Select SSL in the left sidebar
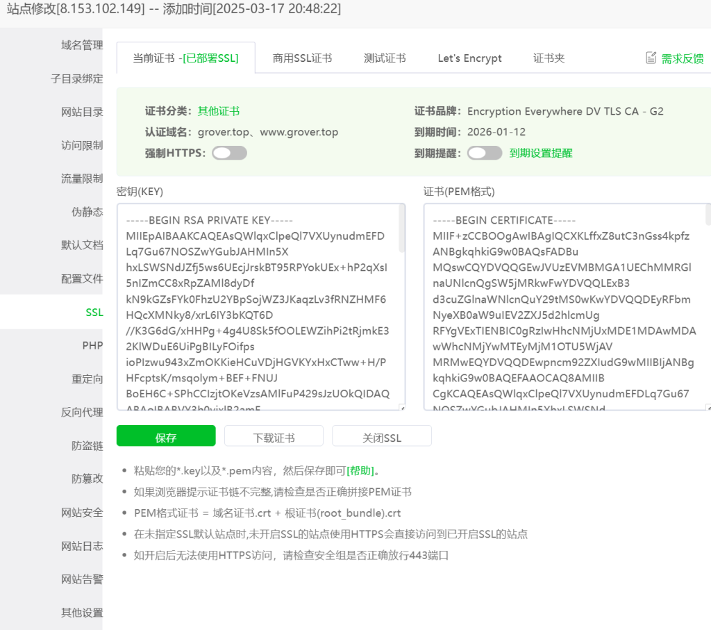The height and width of the screenshot is (630, 711). [93, 312]
